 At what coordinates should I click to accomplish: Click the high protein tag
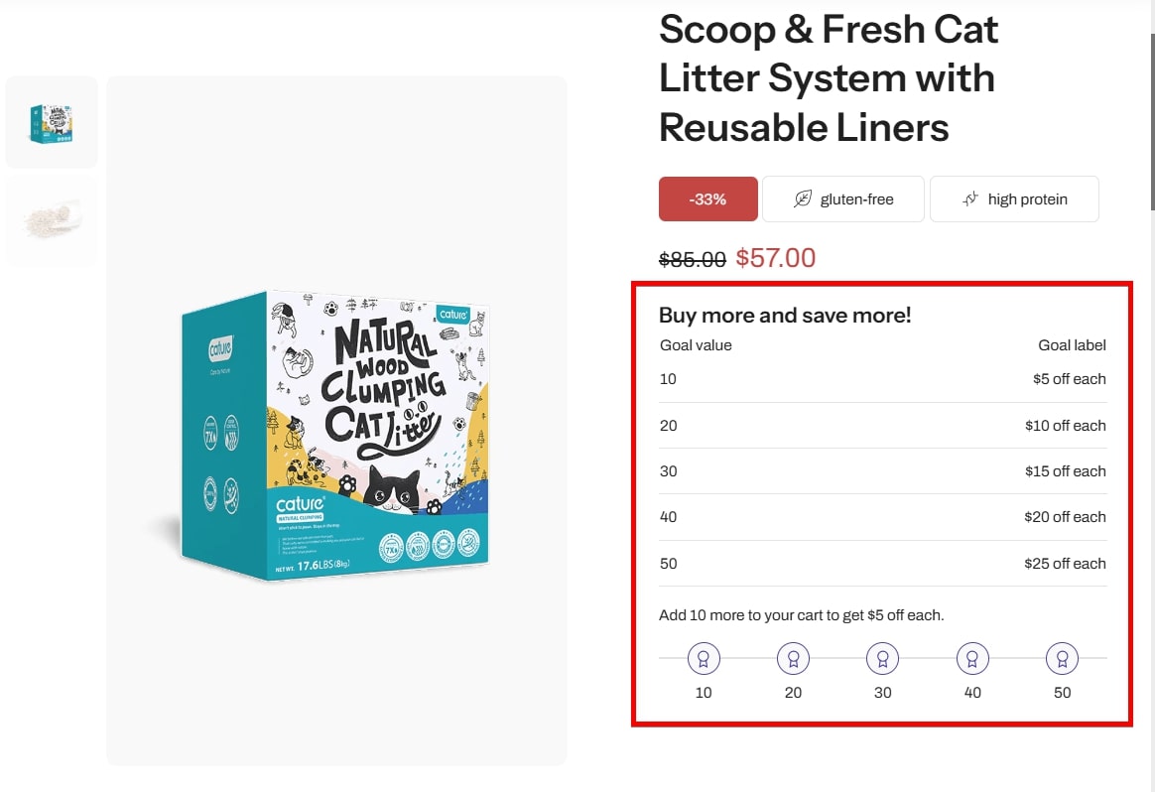(1014, 198)
